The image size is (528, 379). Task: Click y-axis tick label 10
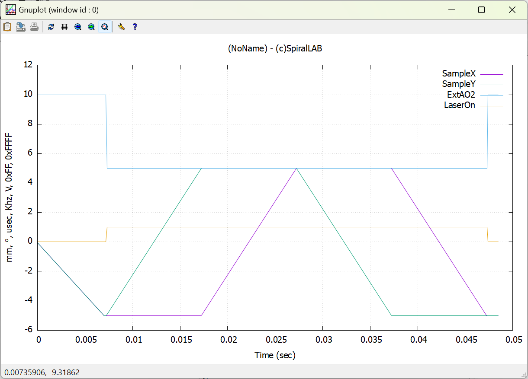[x=28, y=94]
